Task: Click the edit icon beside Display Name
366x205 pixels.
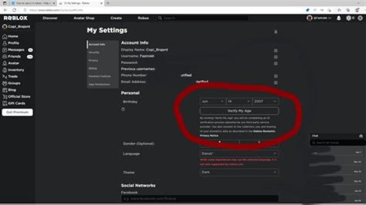Action: (x=276, y=50)
